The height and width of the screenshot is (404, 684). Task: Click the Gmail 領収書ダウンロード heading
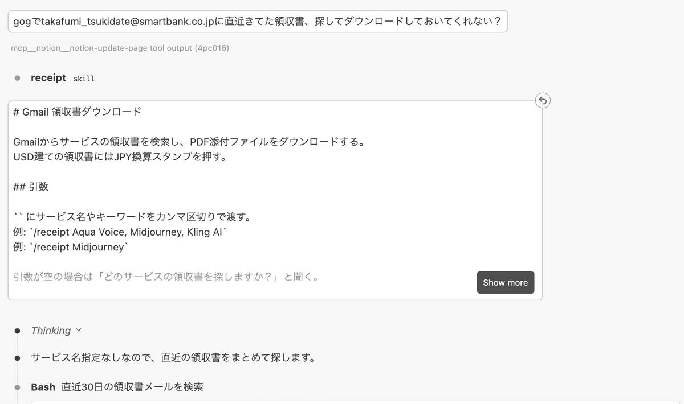coord(77,112)
